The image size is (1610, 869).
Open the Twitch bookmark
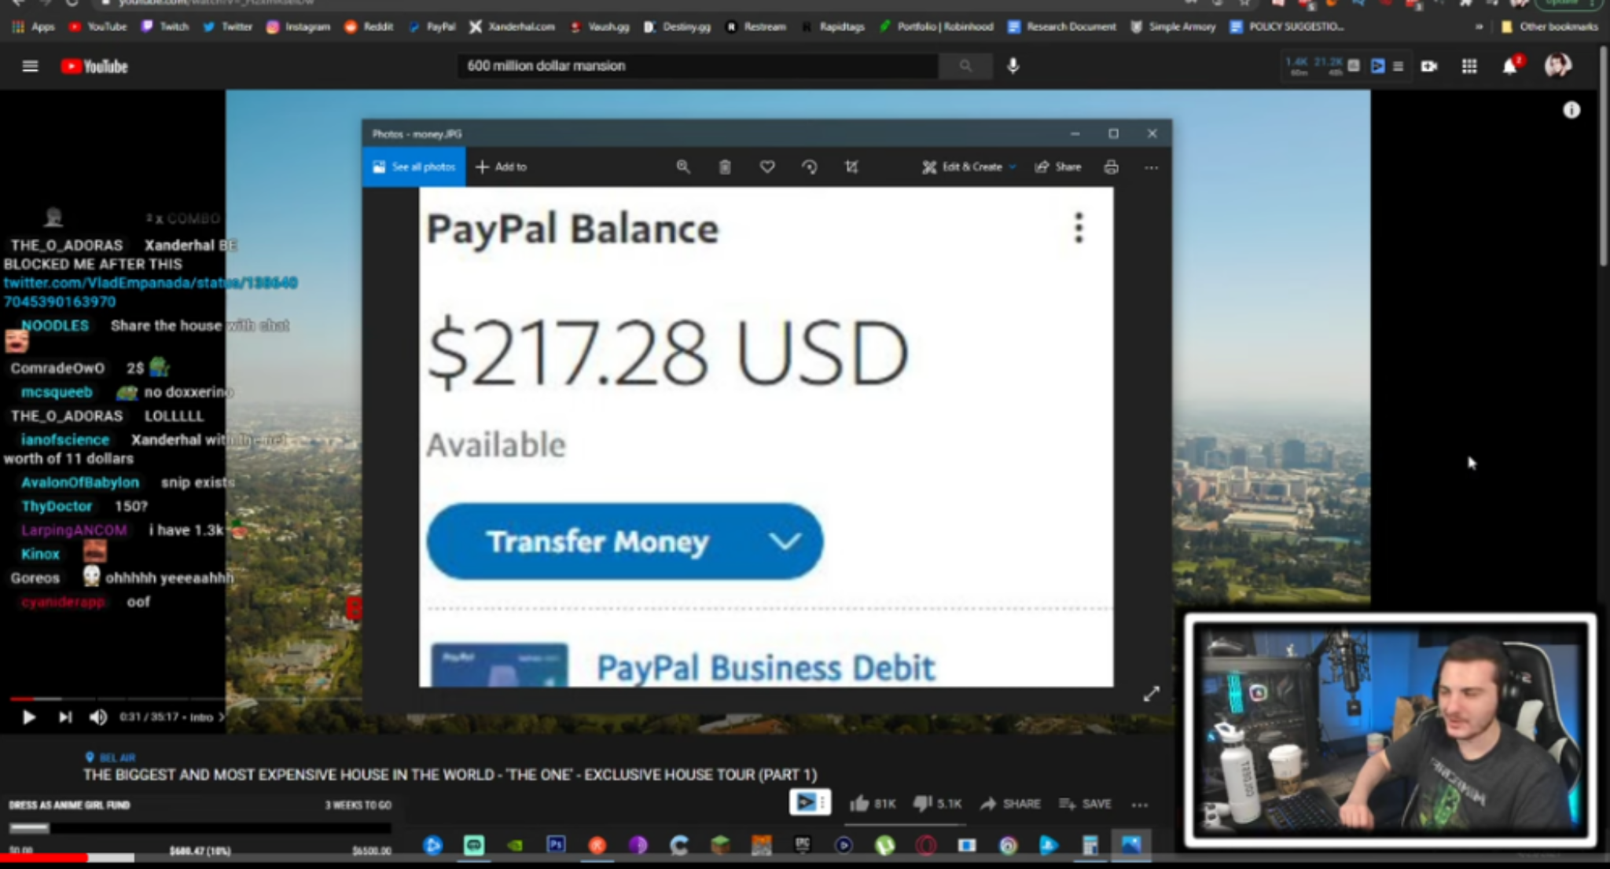[x=166, y=26]
